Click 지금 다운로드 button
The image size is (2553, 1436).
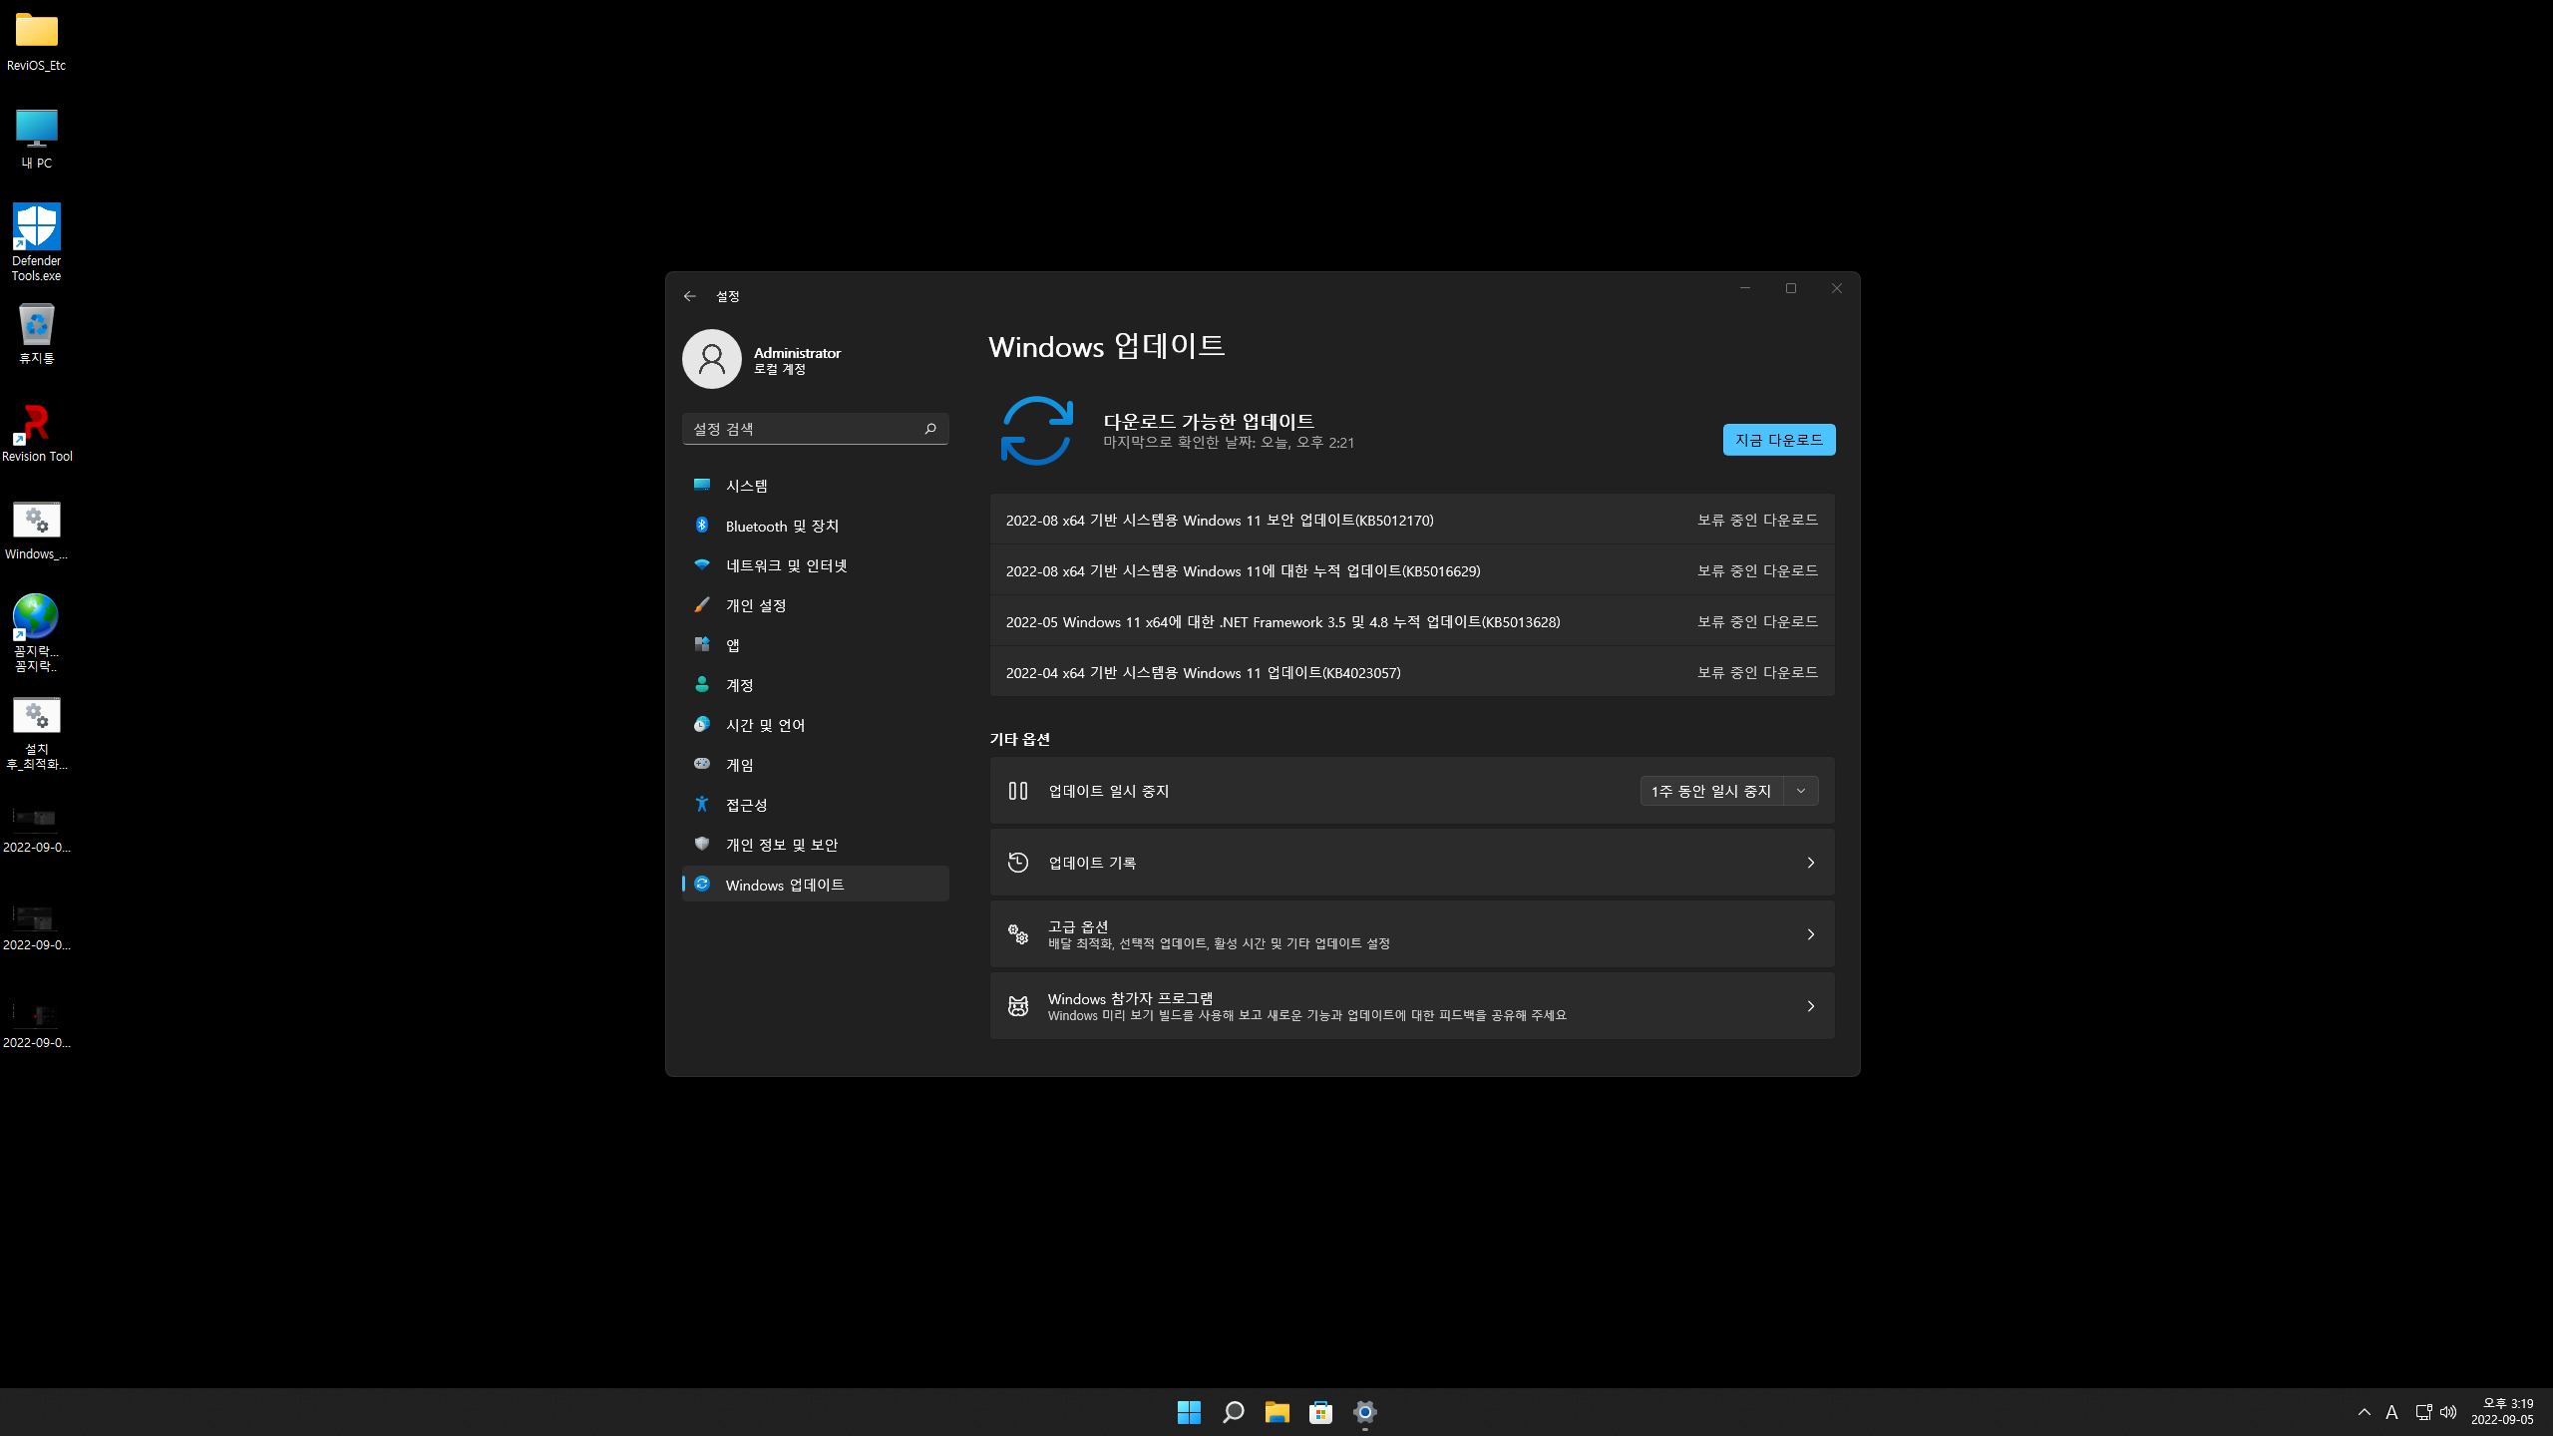pyautogui.click(x=1778, y=440)
